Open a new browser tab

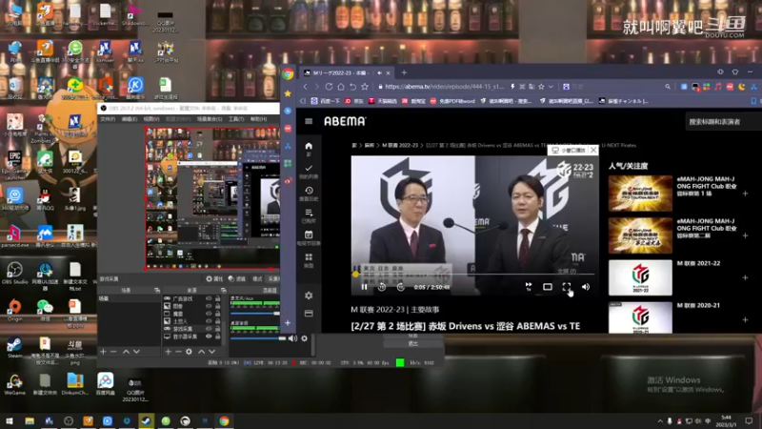(x=404, y=73)
